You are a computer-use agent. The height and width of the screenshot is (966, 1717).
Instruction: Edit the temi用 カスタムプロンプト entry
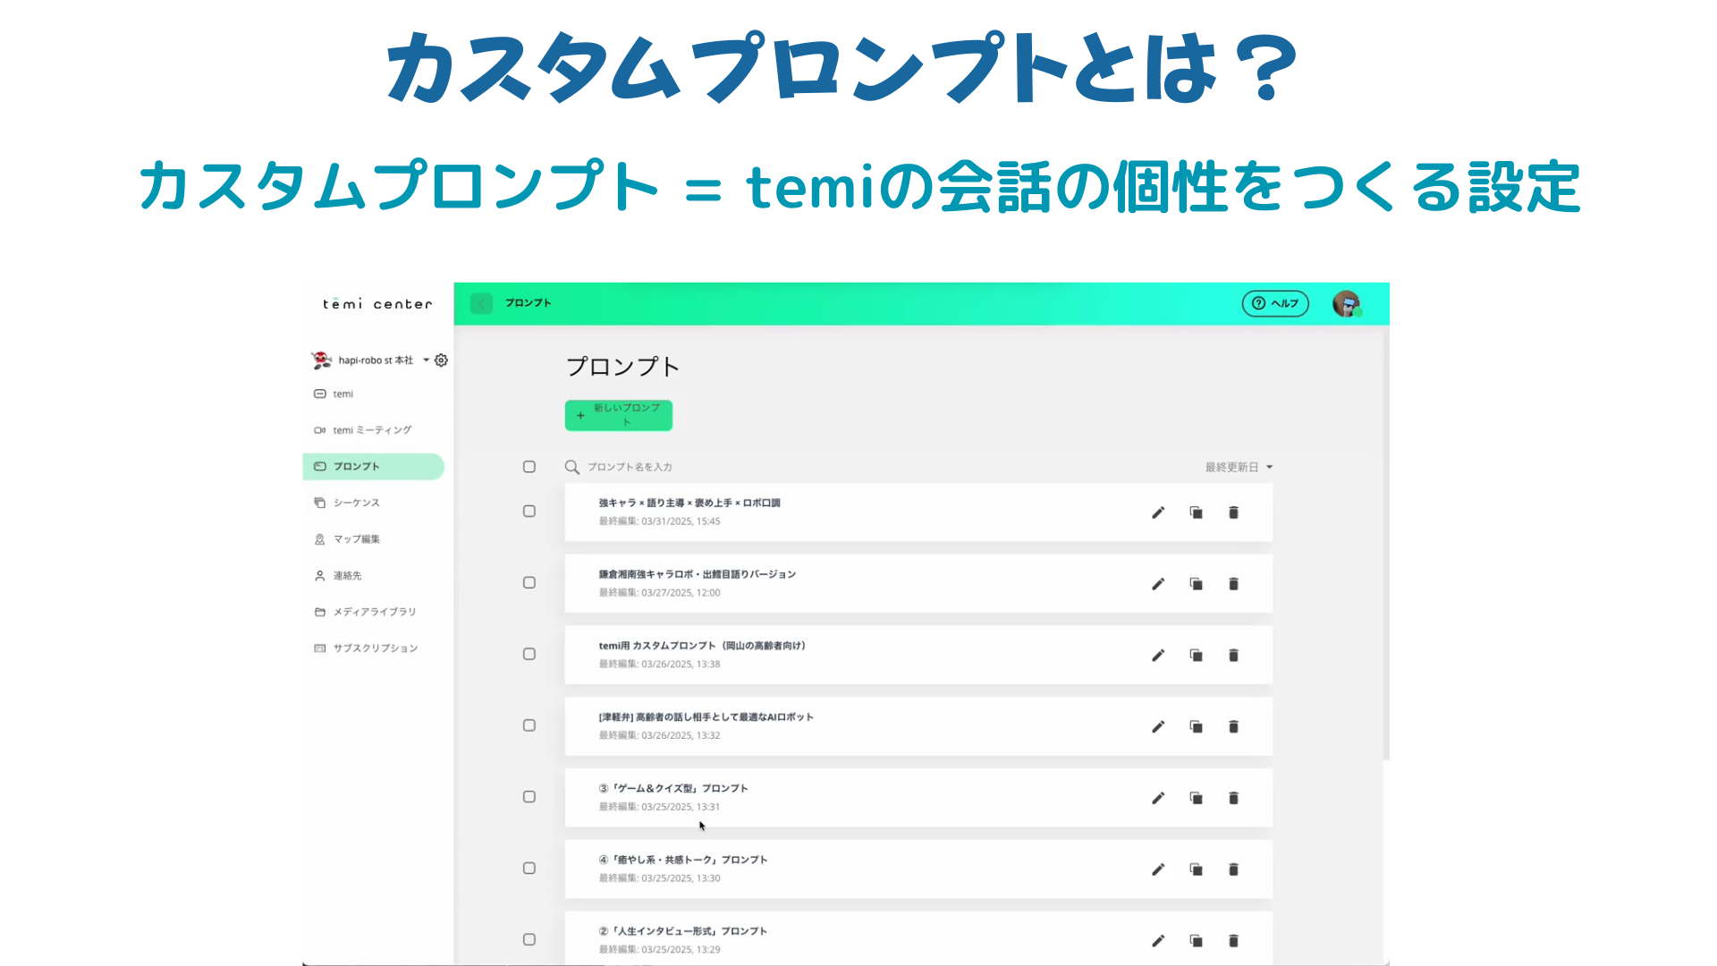pyautogui.click(x=1158, y=656)
